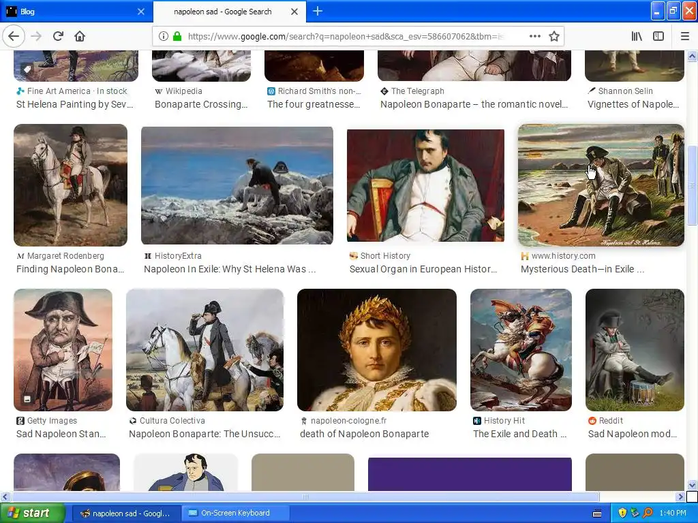Image resolution: width=698 pixels, height=523 pixels.
Task: Click 'Napoleon Bonaparte – the romantic novel' title
Action: [x=474, y=104]
